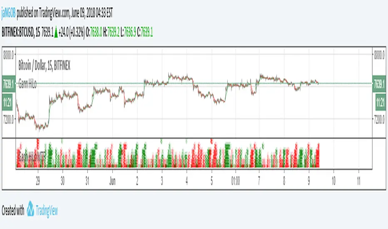388x229 pixels.
Task: Click the +24.0 (+0.32%) change text
Action: tap(71, 32)
